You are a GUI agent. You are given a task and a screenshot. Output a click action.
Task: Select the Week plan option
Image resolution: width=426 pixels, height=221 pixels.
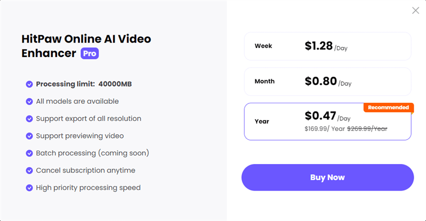click(x=327, y=46)
